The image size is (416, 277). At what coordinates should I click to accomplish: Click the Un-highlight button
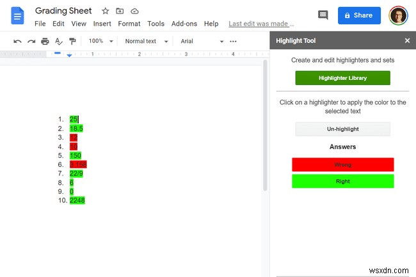click(343, 129)
